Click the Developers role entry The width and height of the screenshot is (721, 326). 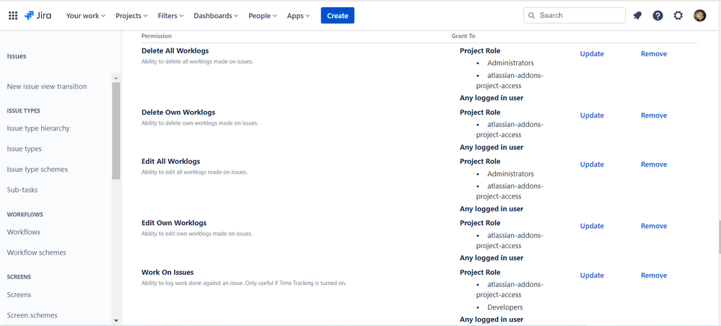tap(505, 307)
